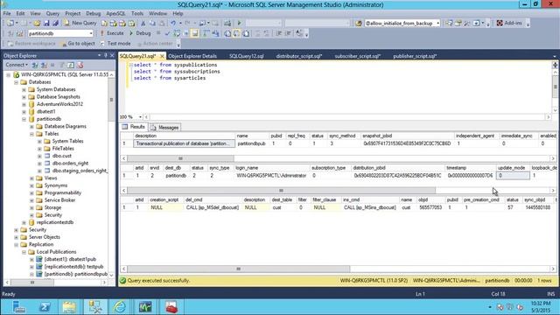The height and width of the screenshot is (315, 560).
Task: Click the Object Explorer vertical scrollbar thumb
Action: pos(111,100)
